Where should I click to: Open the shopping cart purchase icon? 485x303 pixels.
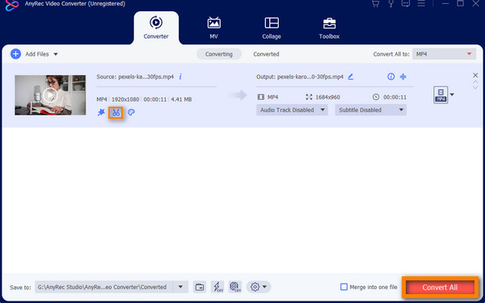point(375,4)
